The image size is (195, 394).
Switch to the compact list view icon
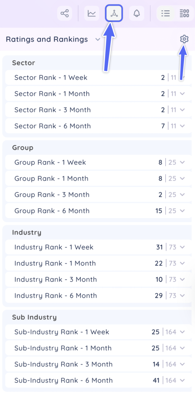point(165,13)
